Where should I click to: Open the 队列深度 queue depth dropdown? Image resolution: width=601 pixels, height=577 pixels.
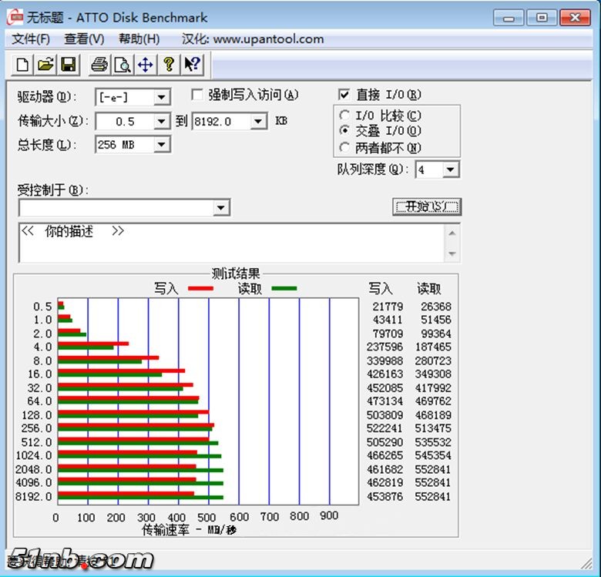click(451, 169)
